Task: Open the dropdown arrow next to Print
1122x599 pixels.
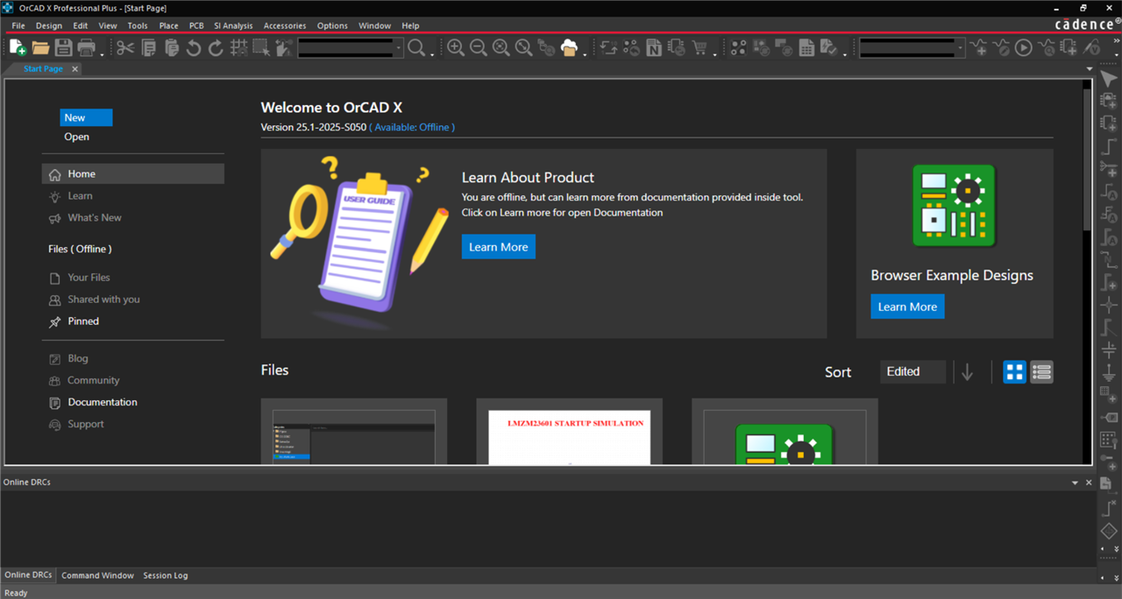Action: point(102,54)
